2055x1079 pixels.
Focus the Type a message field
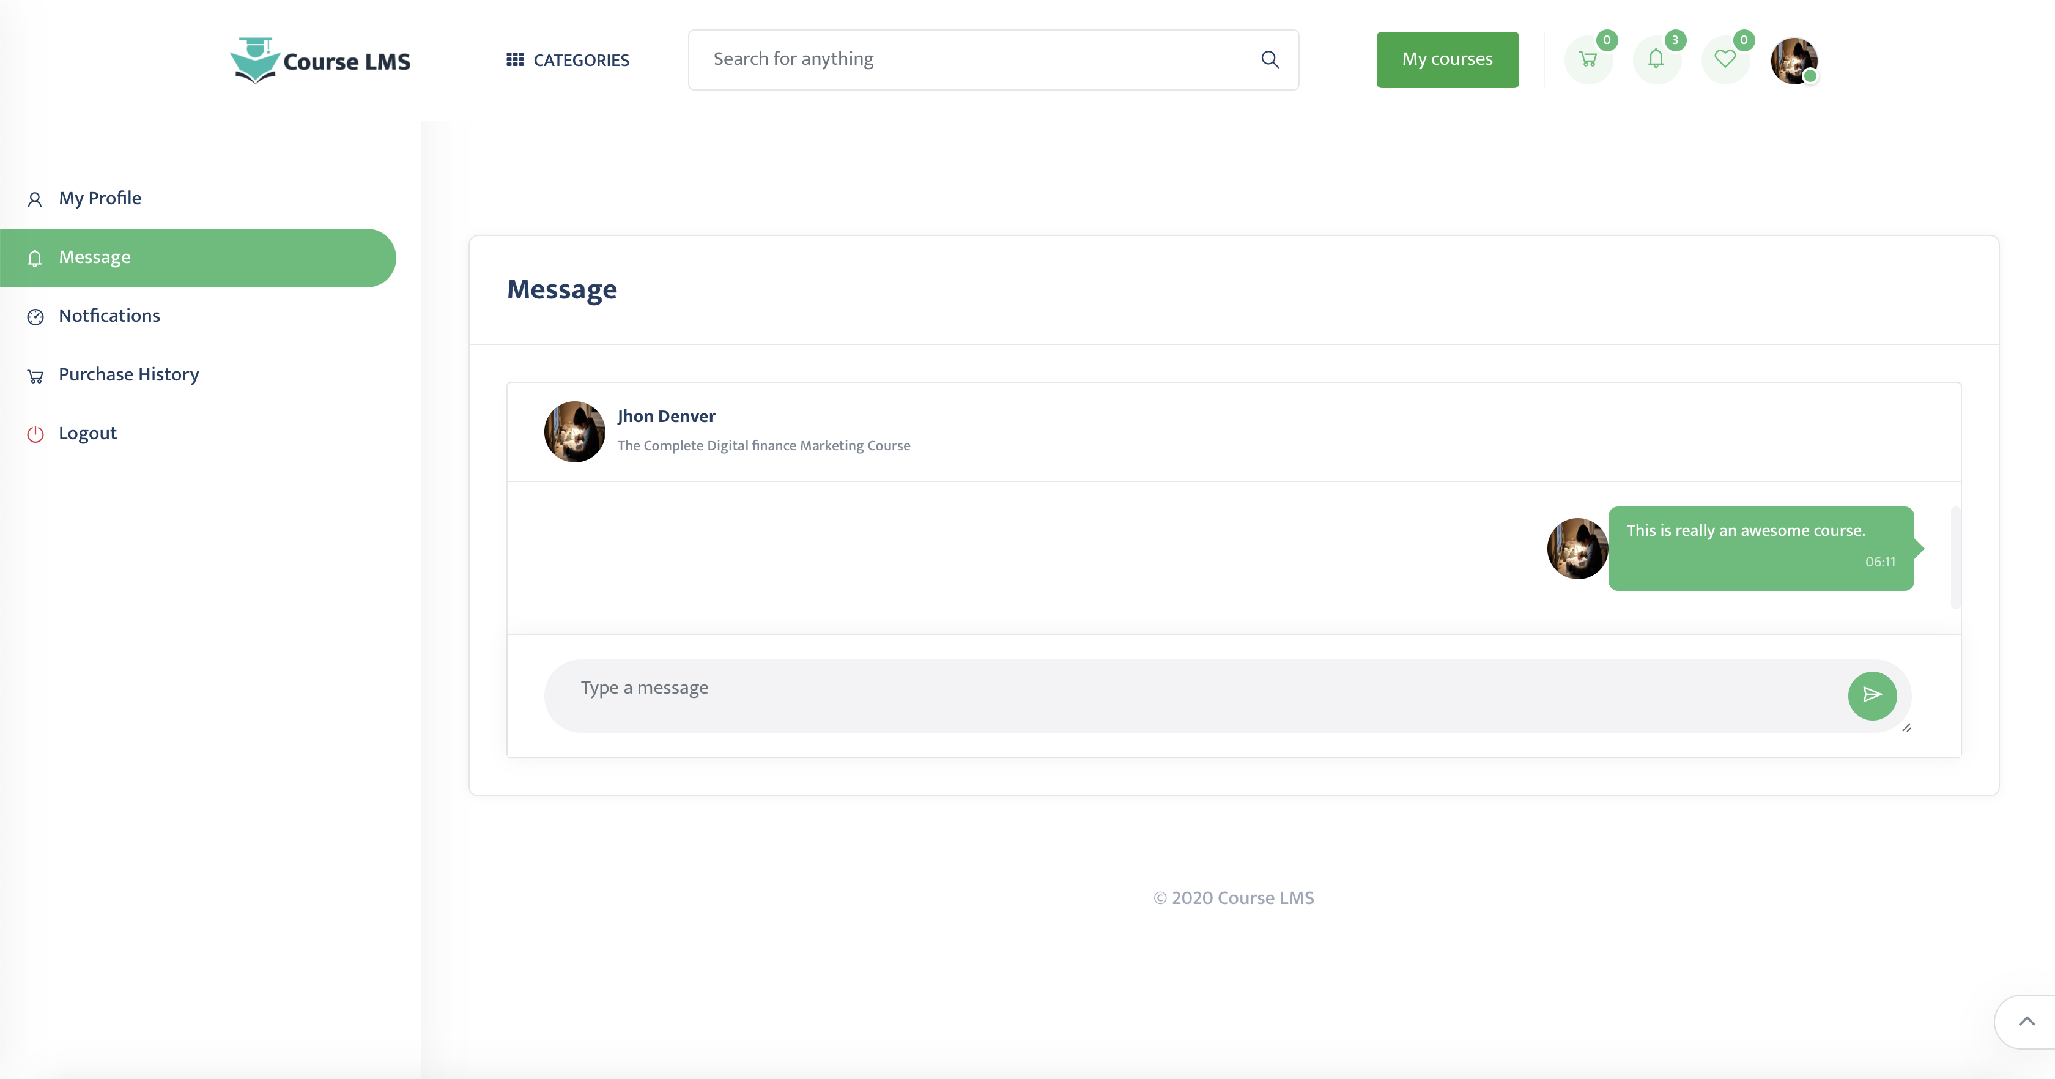point(1188,689)
